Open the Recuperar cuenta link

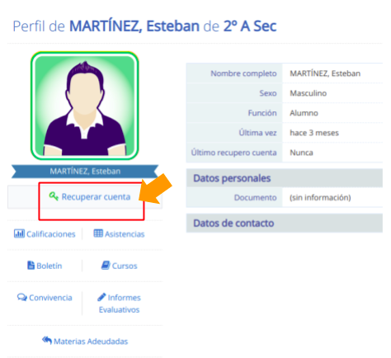[96, 197]
